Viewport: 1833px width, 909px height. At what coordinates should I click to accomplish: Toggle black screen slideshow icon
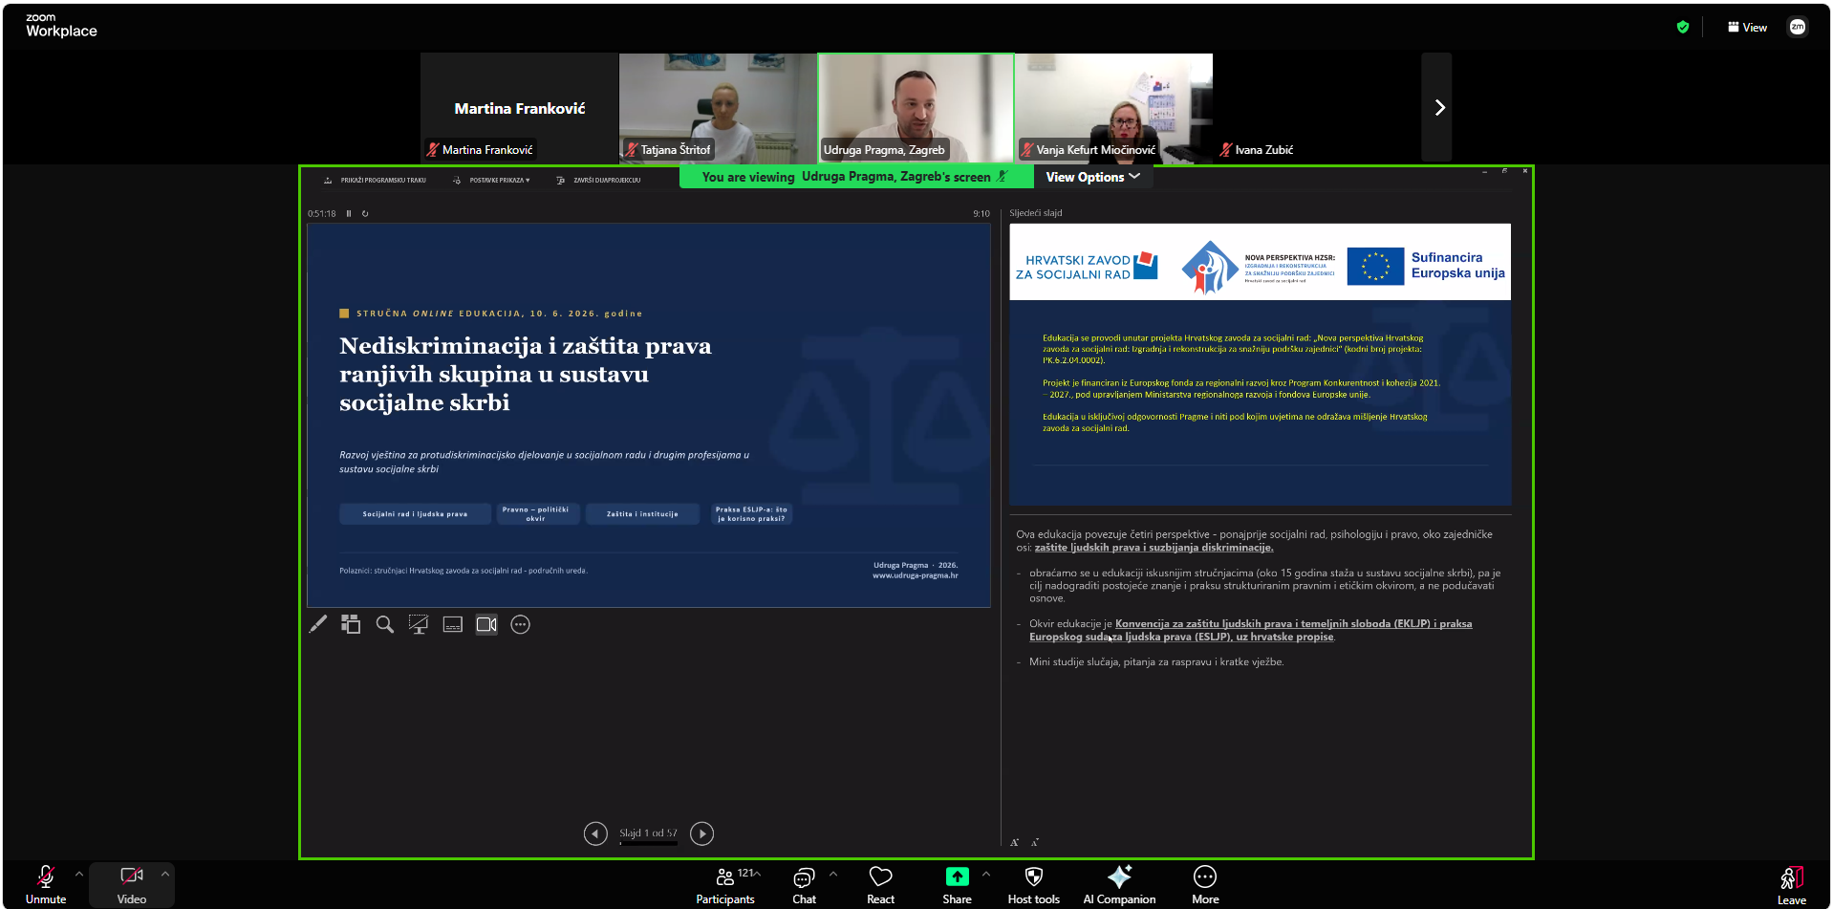coord(419,624)
